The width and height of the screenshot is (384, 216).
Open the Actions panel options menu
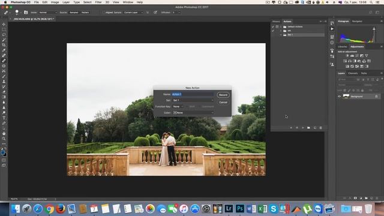coord(325,22)
